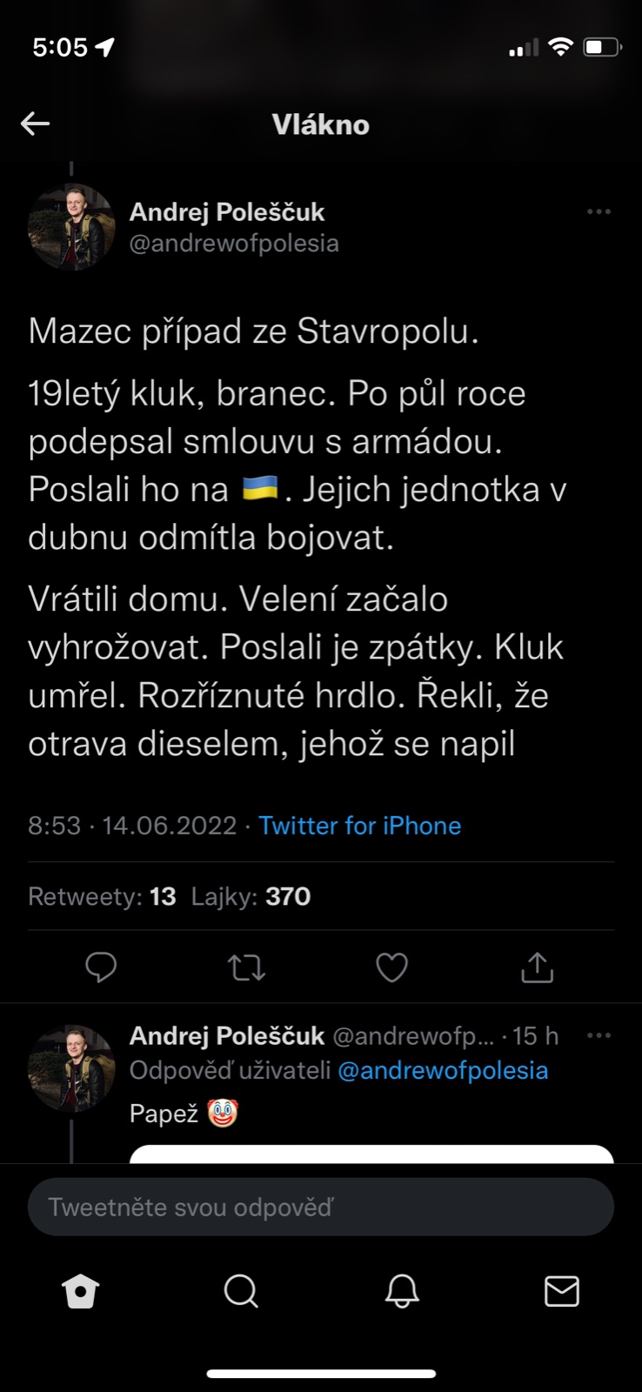Open the Search tab magnifier
The image size is (642, 1392).
pyautogui.click(x=241, y=1292)
